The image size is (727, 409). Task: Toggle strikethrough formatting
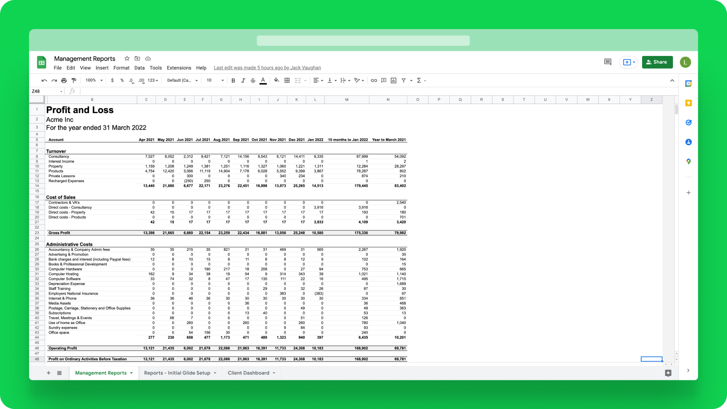pos(253,80)
